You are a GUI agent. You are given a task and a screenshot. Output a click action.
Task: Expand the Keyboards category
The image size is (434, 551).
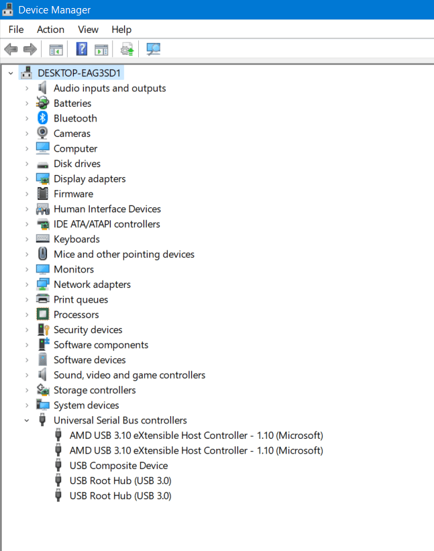coord(27,240)
